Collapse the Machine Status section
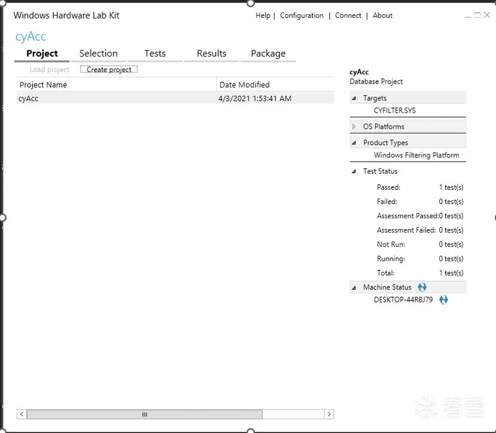This screenshot has width=496, height=433. [x=354, y=287]
